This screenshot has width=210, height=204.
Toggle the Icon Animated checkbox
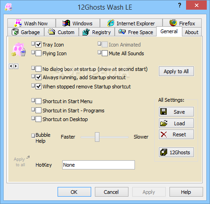(105, 45)
